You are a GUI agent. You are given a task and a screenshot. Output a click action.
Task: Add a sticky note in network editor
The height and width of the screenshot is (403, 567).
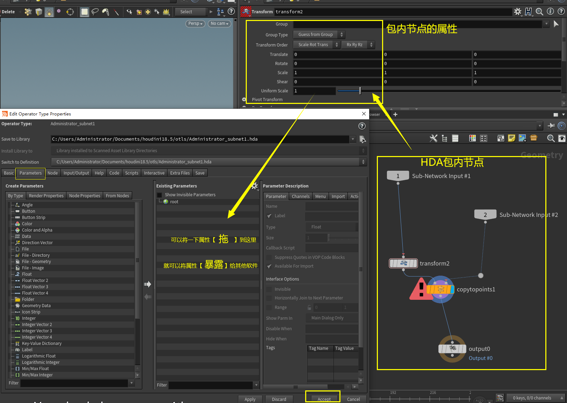pos(512,138)
